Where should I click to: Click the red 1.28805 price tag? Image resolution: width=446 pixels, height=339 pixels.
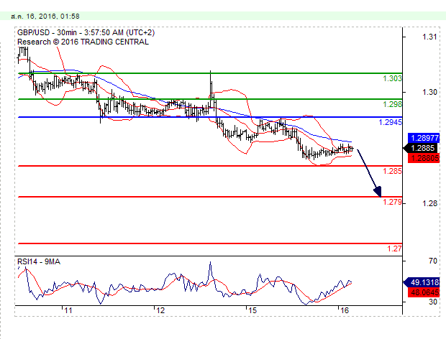tap(424, 158)
